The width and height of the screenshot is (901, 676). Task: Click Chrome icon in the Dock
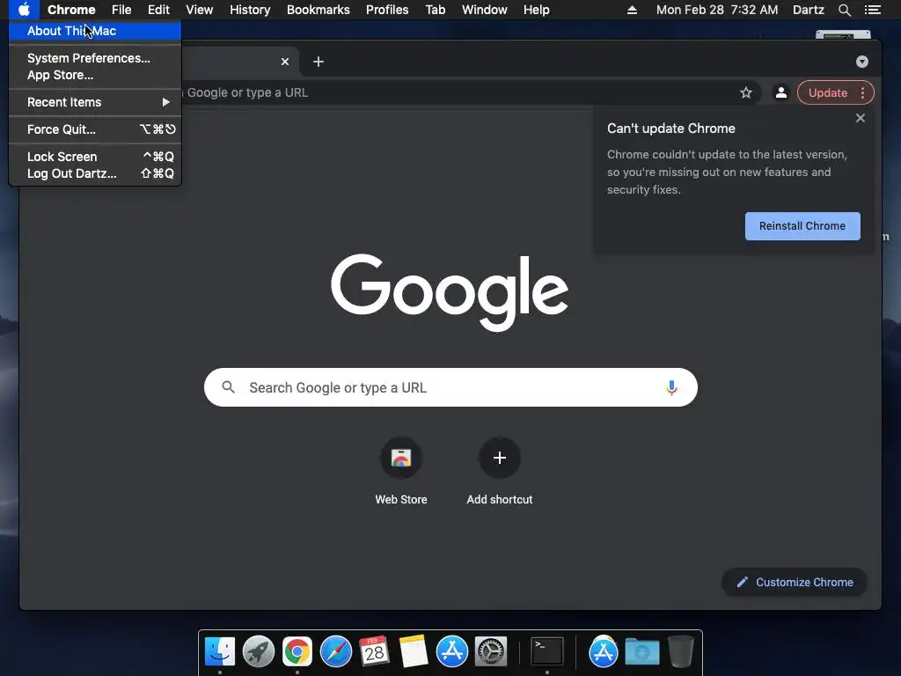tap(297, 651)
